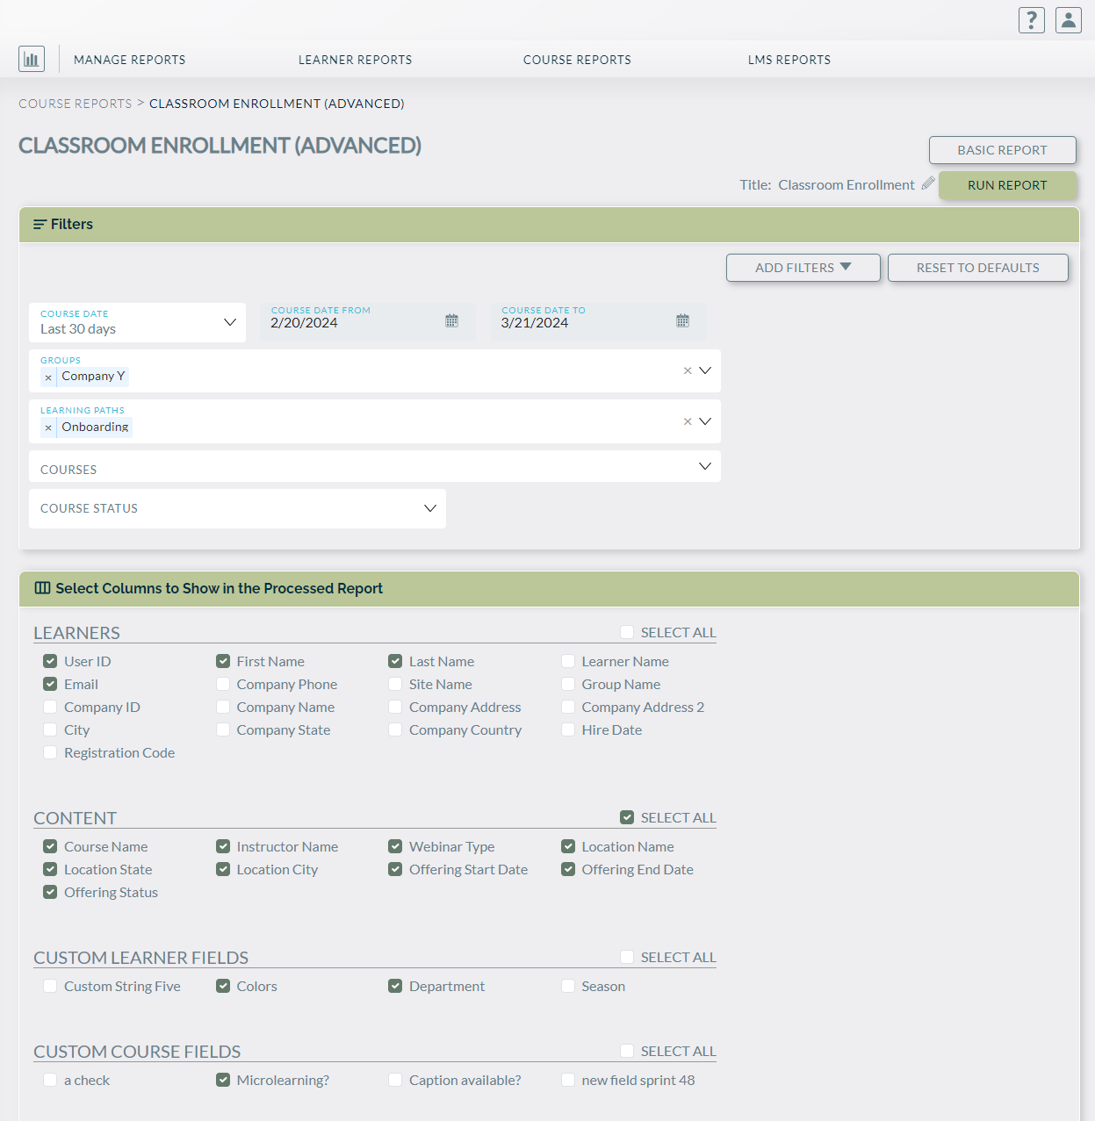
Task: Edit the report title with the pencil icon
Action: [928, 183]
